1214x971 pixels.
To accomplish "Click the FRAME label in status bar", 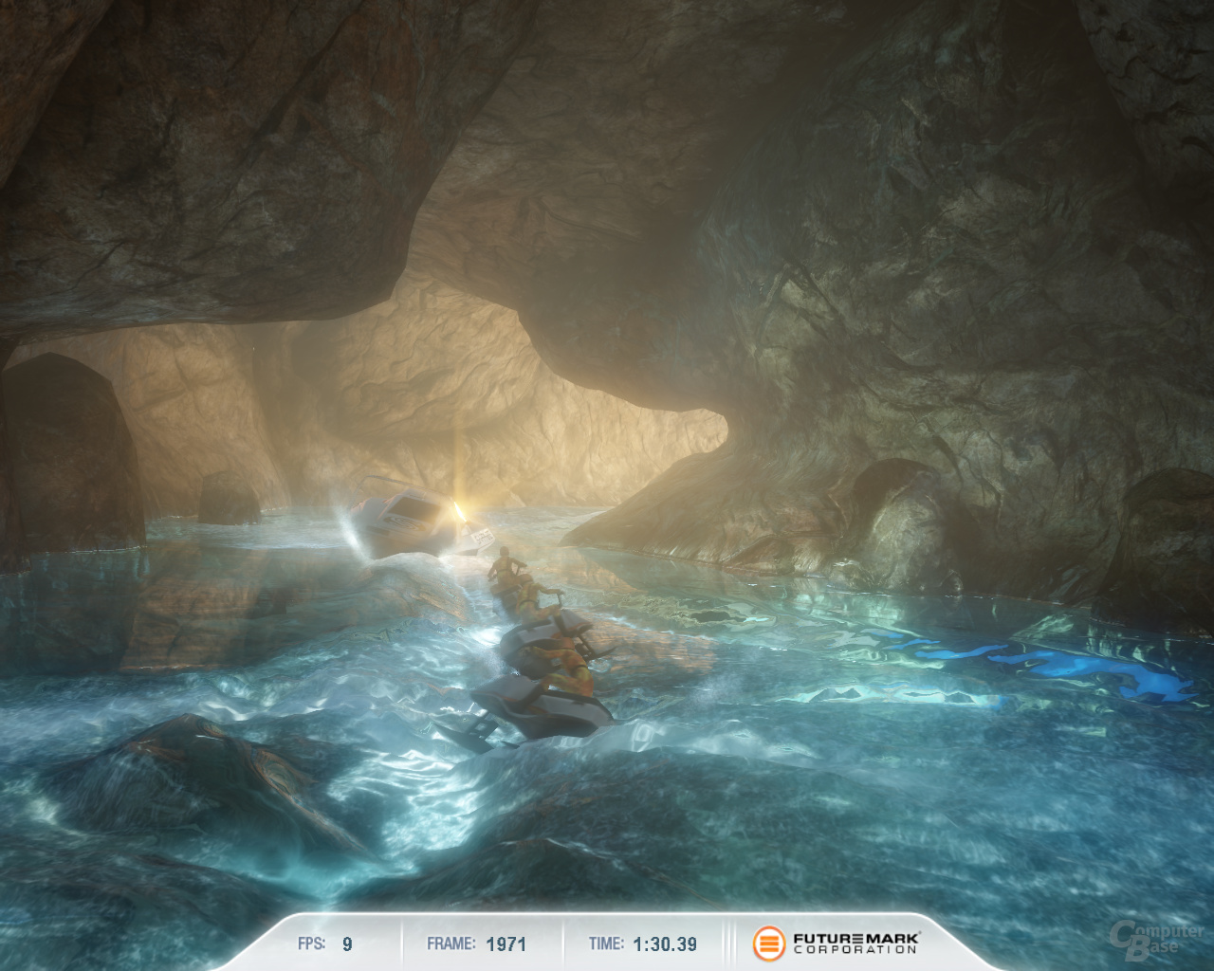I will click(x=451, y=944).
